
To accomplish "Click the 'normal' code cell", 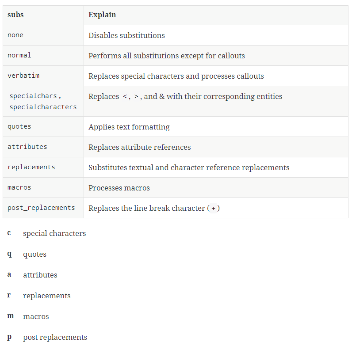I will click(19, 56).
